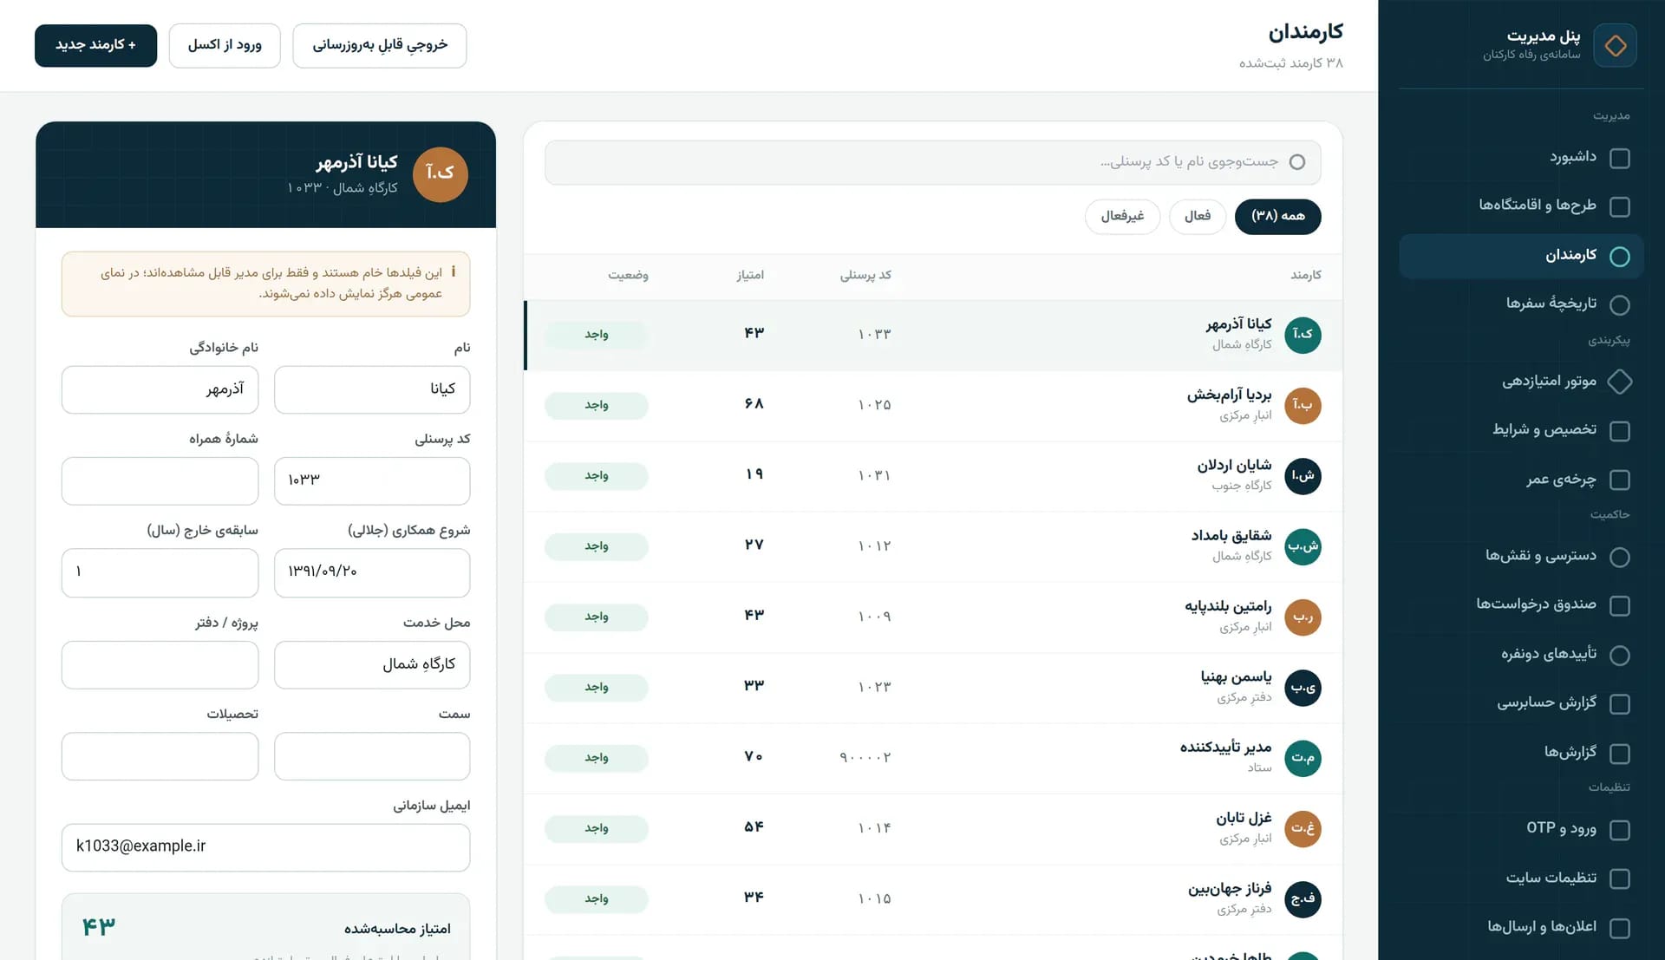Click the وضعیت column header

(628, 275)
